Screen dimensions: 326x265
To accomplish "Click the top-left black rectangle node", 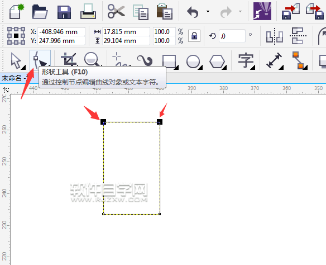I will (103, 122).
